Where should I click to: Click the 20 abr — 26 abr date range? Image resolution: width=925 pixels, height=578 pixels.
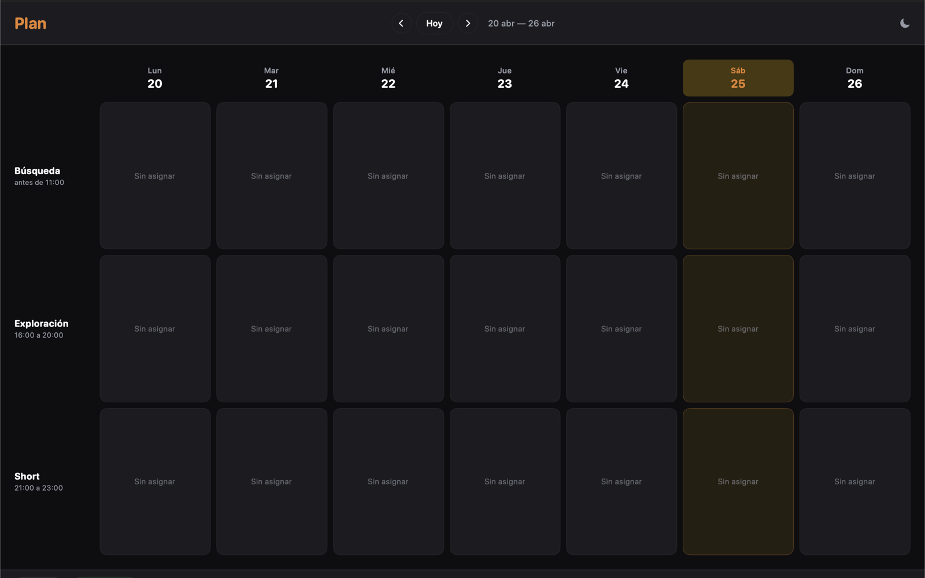coord(521,24)
